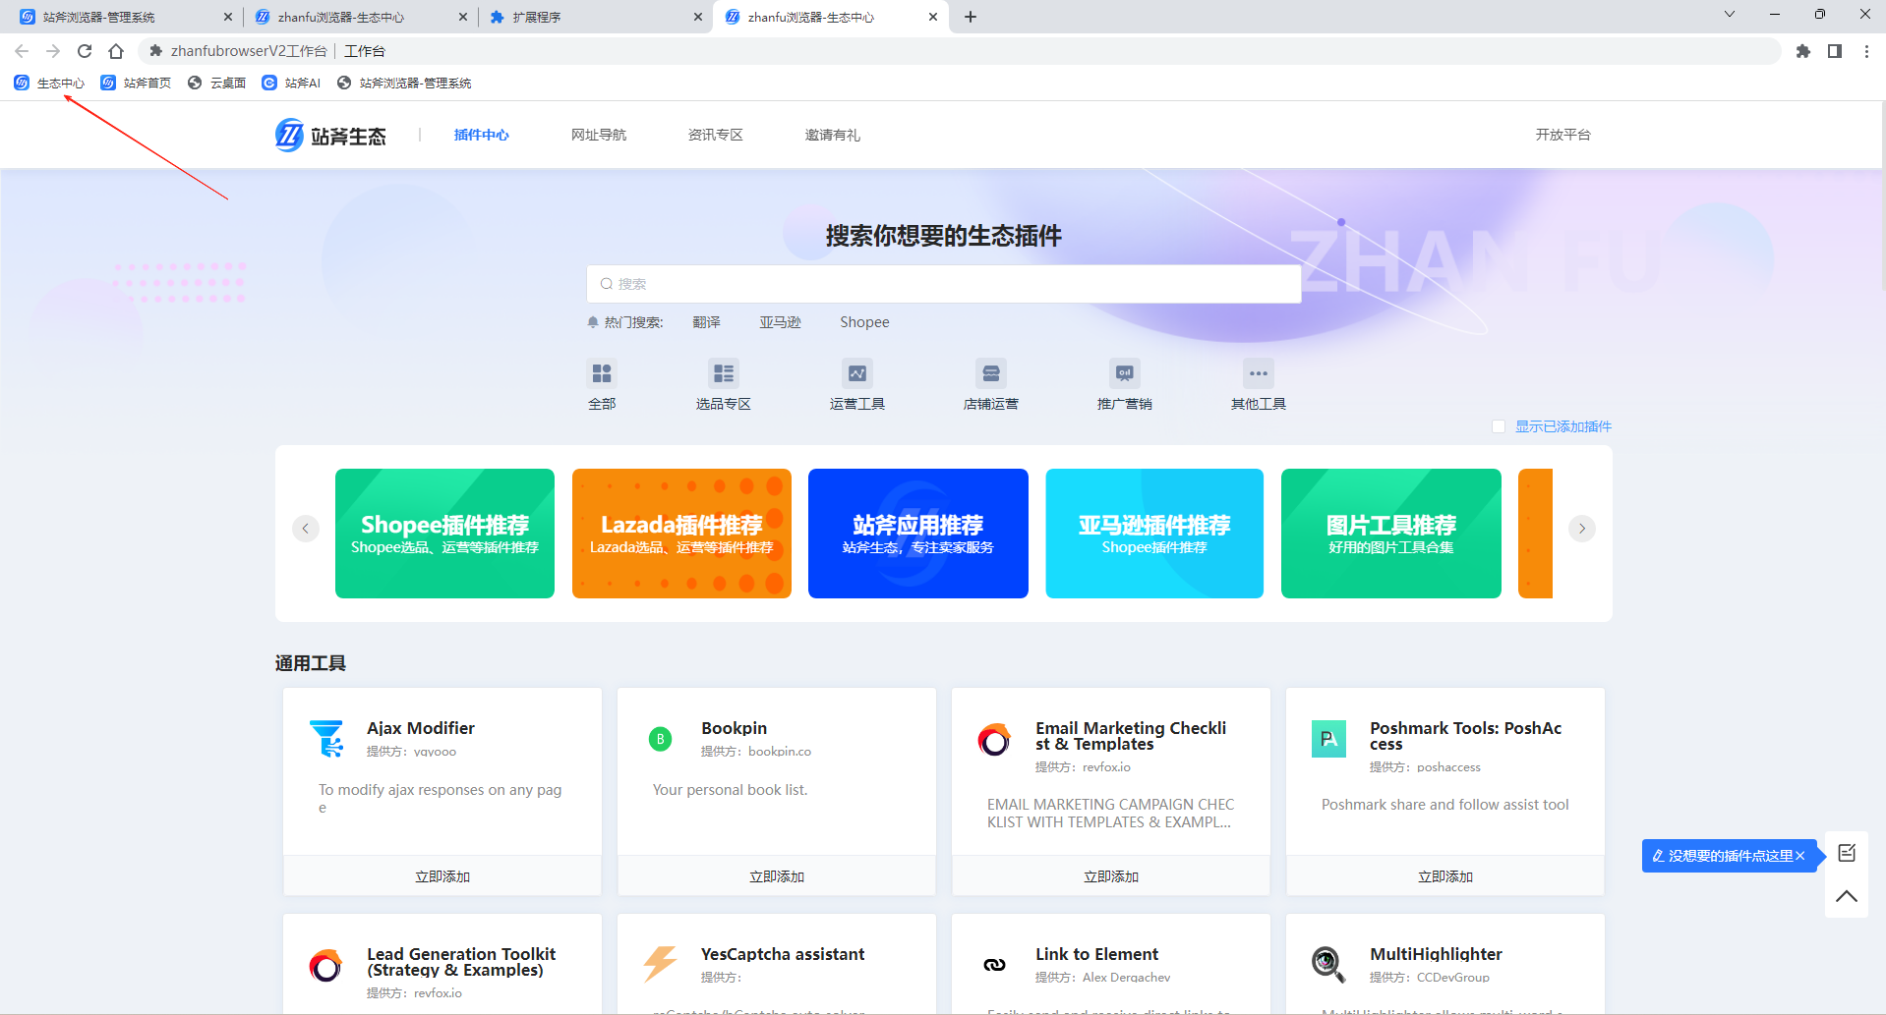Open the 云桌面 bookmark

tap(217, 83)
